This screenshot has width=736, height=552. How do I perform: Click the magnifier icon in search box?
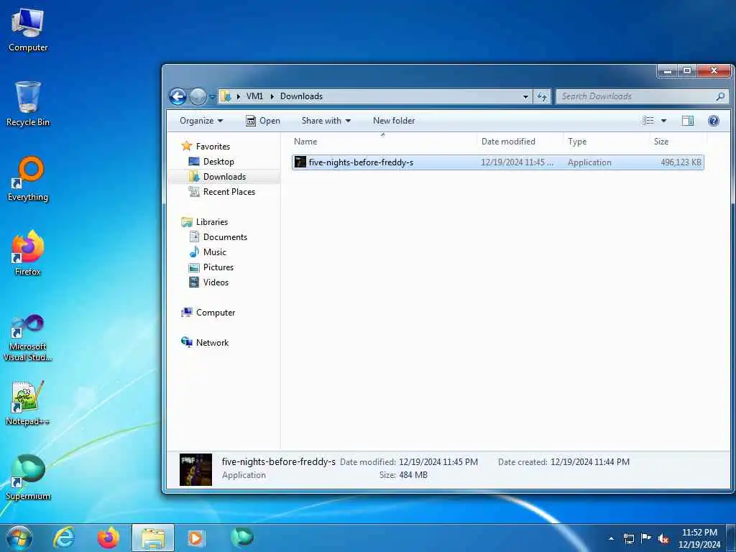click(720, 96)
